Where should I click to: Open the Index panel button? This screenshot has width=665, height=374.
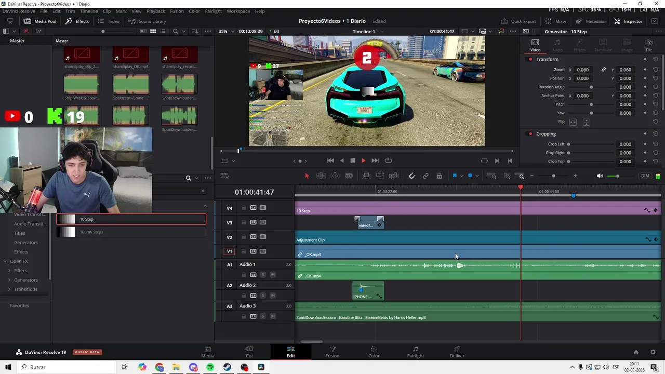(x=109, y=21)
